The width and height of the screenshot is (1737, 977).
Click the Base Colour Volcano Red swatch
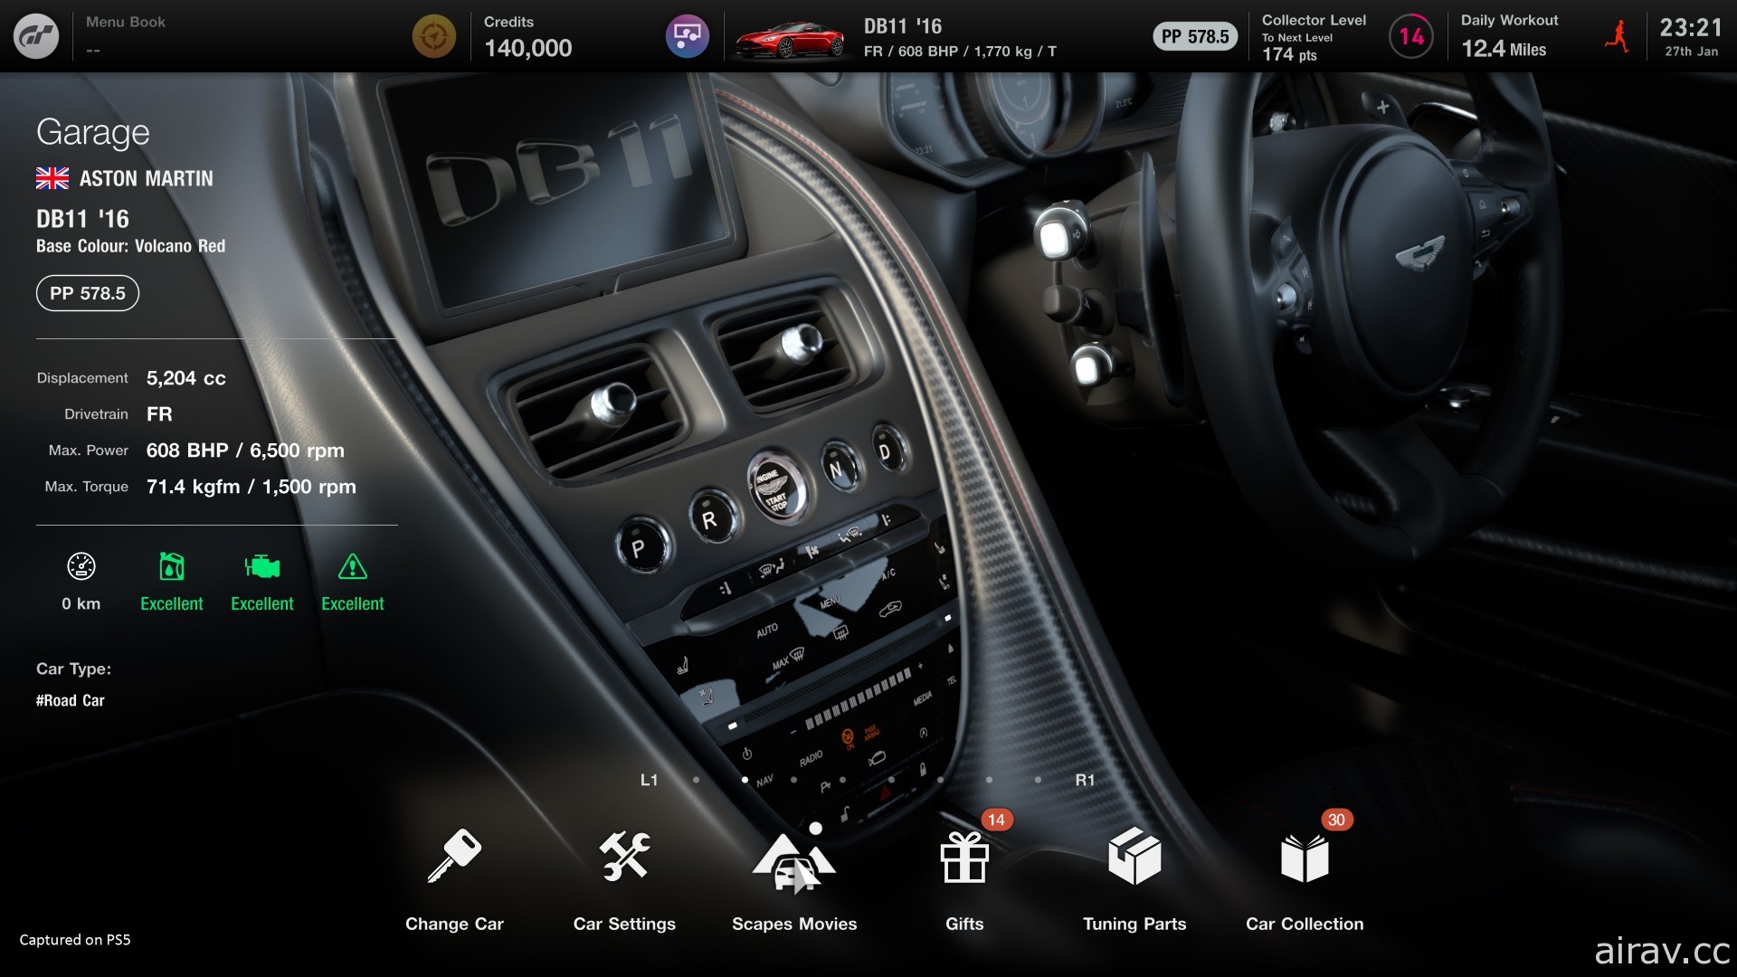(132, 246)
